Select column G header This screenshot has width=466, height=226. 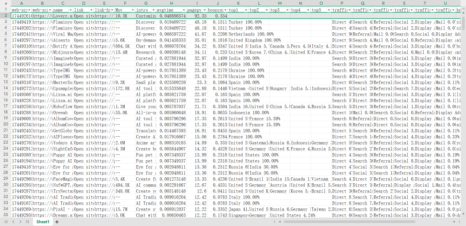[x=146, y=3]
